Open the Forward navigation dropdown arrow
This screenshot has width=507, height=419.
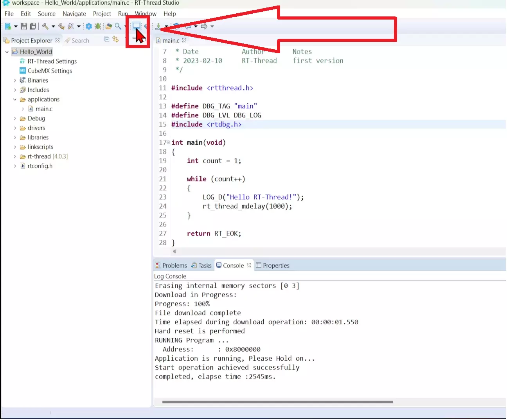(x=212, y=26)
